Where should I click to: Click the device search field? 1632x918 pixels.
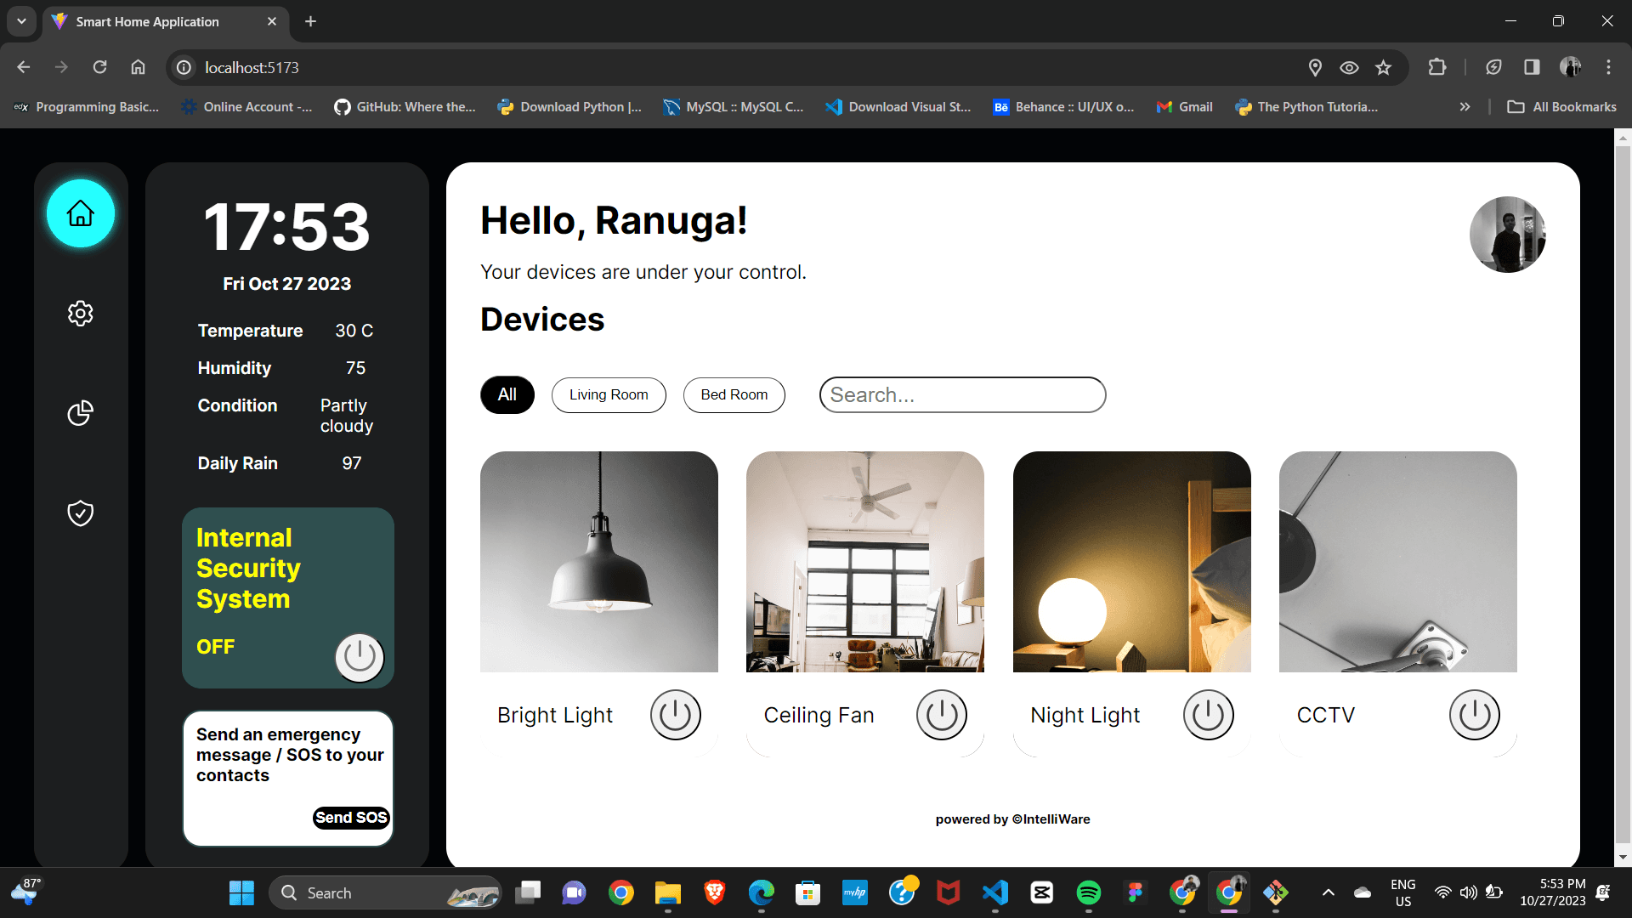coord(961,394)
